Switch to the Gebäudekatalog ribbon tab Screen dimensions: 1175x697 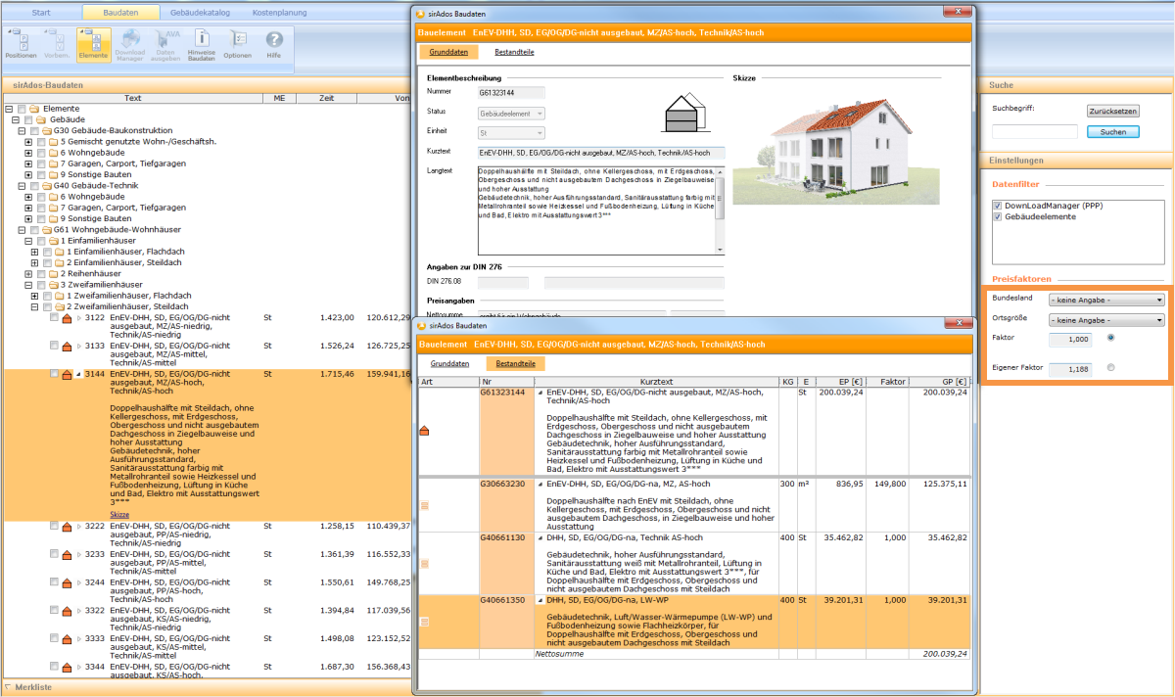coord(199,13)
